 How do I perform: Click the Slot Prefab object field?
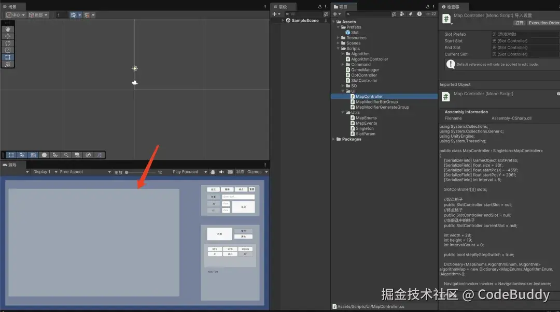[x=525, y=34]
